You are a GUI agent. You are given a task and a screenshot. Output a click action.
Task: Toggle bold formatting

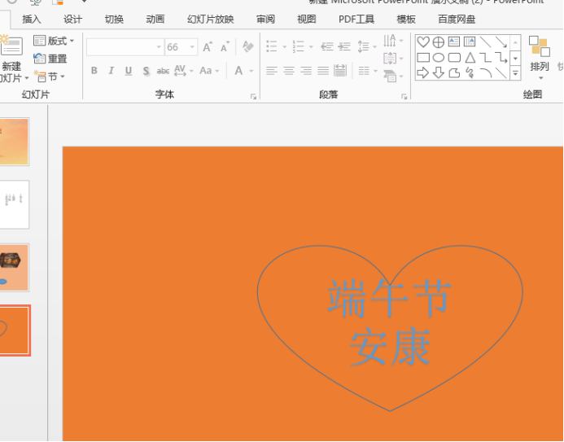[x=94, y=71]
